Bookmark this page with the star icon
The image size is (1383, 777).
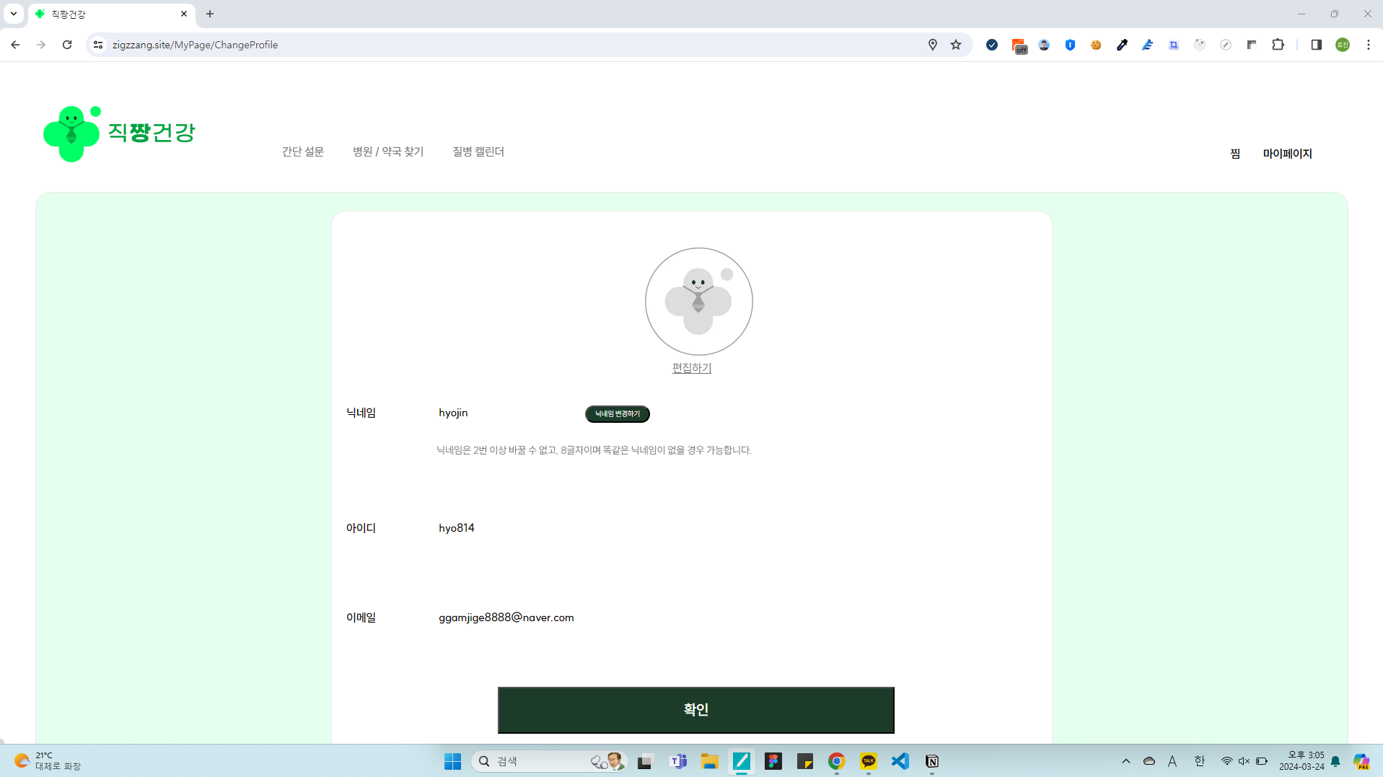956,45
